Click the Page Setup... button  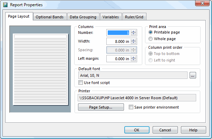(101, 107)
